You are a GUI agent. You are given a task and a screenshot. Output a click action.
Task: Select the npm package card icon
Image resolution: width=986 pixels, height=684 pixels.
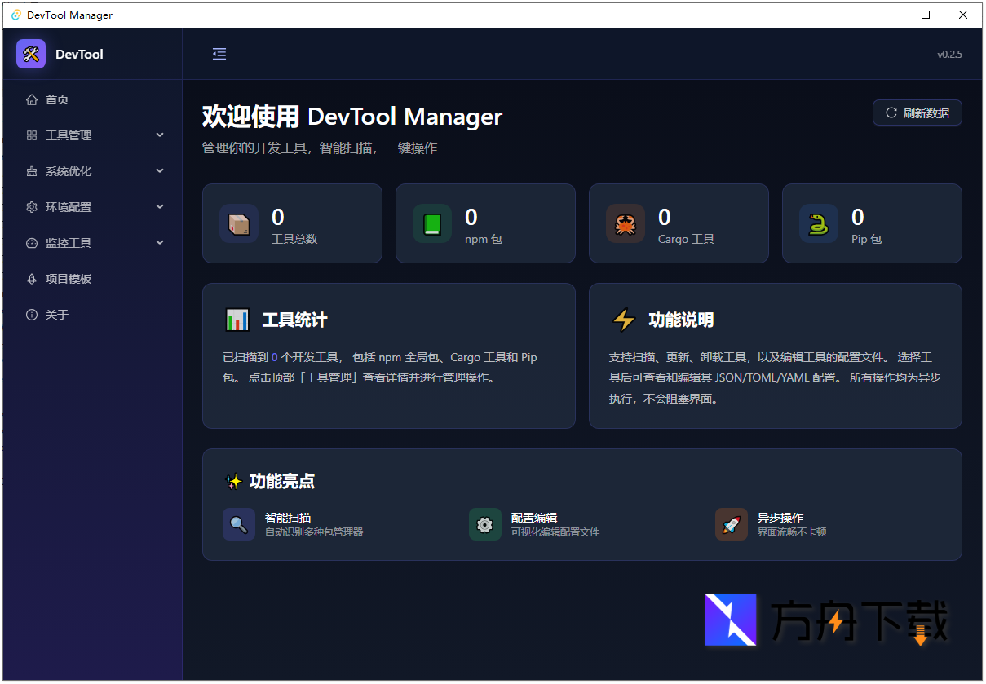pyautogui.click(x=432, y=223)
